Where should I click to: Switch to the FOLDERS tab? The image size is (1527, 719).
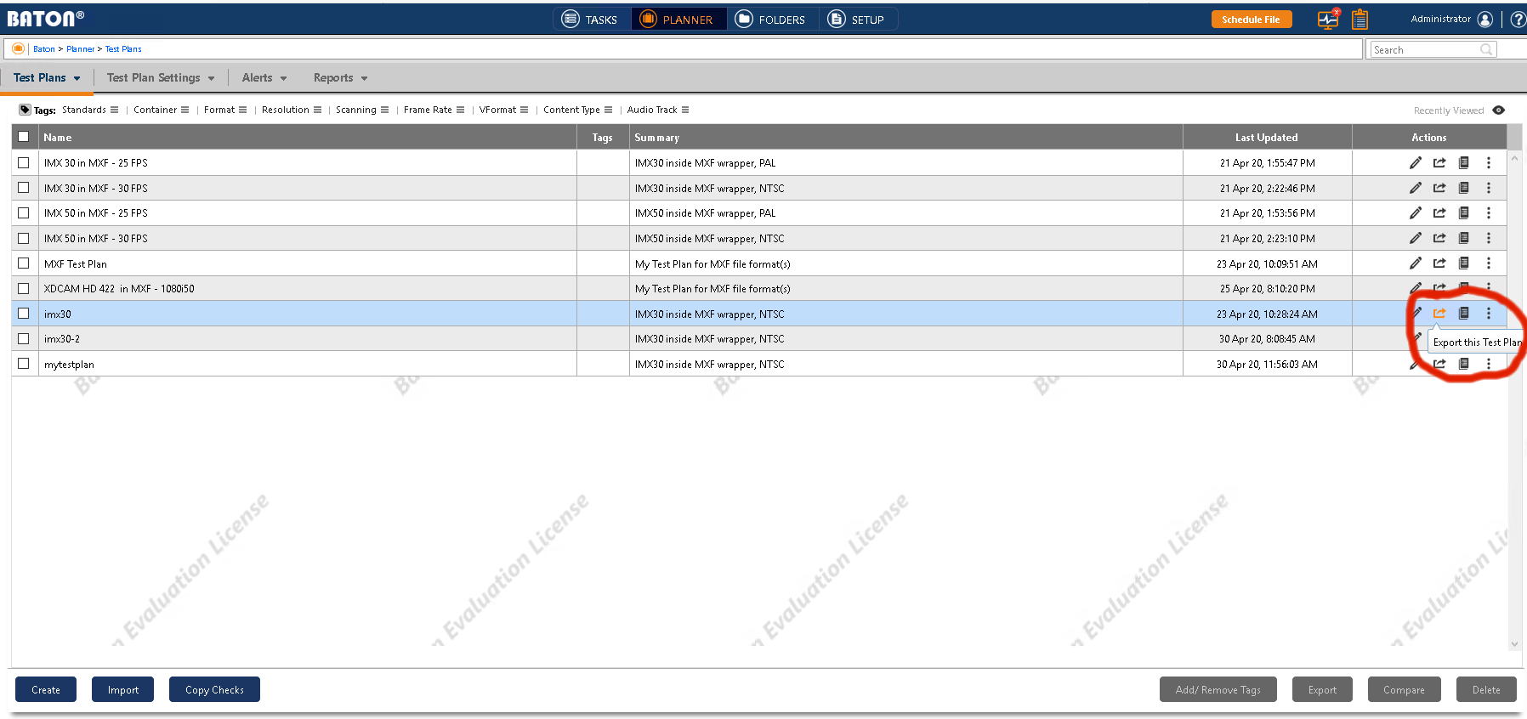(770, 20)
